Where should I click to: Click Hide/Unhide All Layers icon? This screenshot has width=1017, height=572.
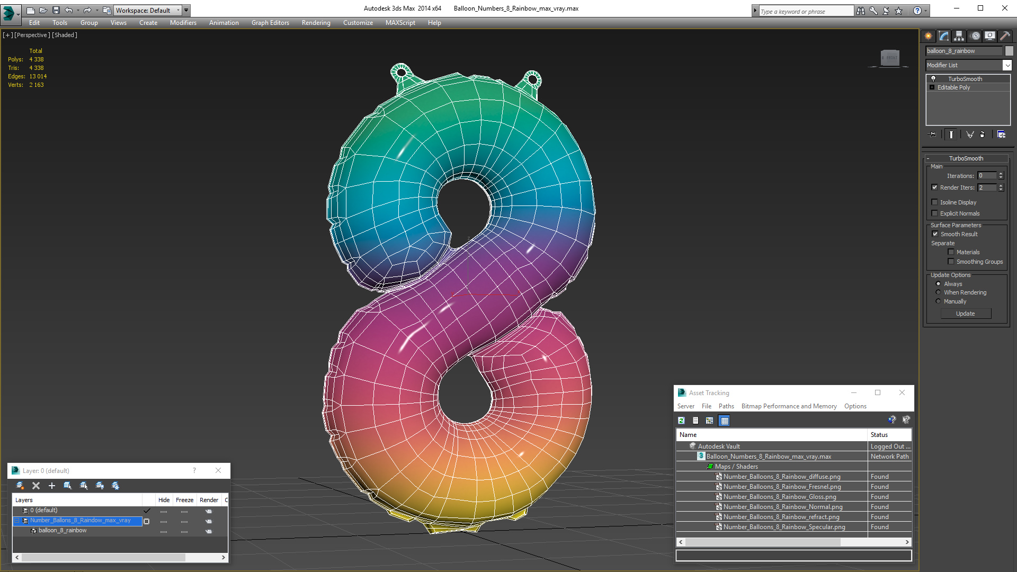coord(100,486)
